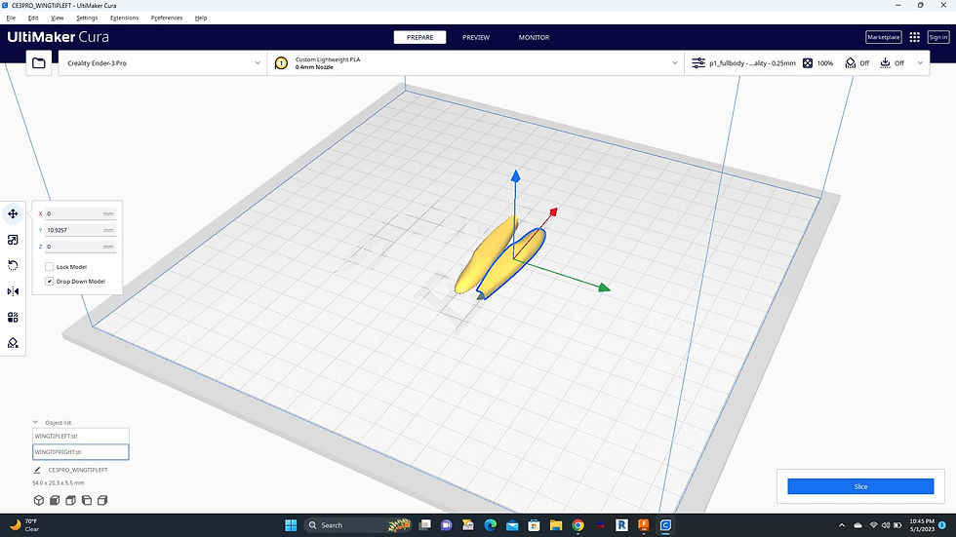Select the Move tool
Screen dimensions: 956x537
tap(13, 213)
